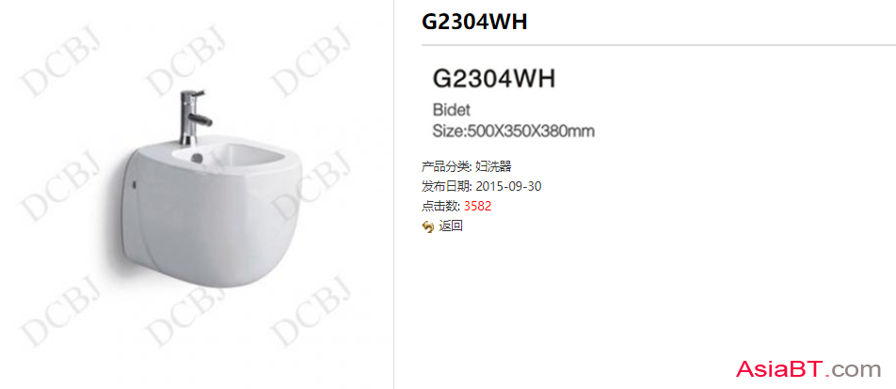Click the DCBJ watermark above the faucet
896x389 pixels.
pos(187,59)
